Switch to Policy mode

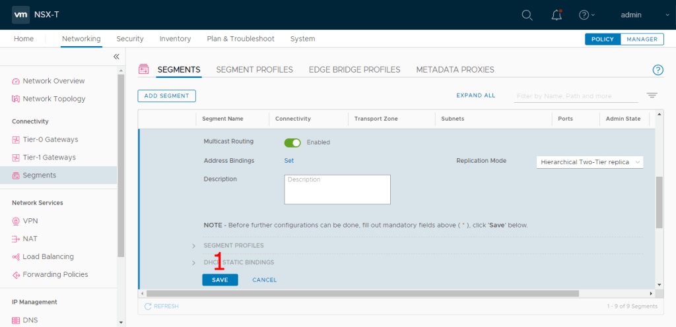coord(602,39)
